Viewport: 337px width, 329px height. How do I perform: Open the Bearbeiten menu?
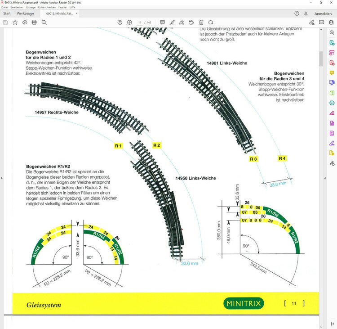(17, 7)
